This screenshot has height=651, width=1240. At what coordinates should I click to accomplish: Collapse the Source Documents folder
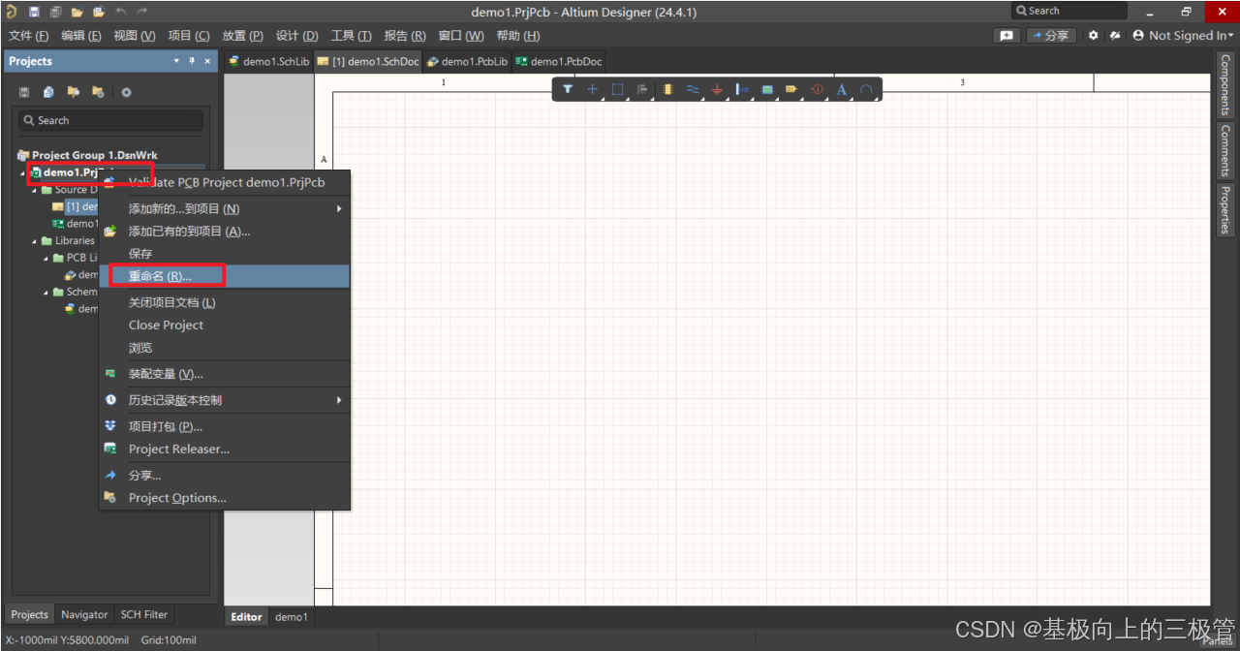pyautogui.click(x=34, y=190)
